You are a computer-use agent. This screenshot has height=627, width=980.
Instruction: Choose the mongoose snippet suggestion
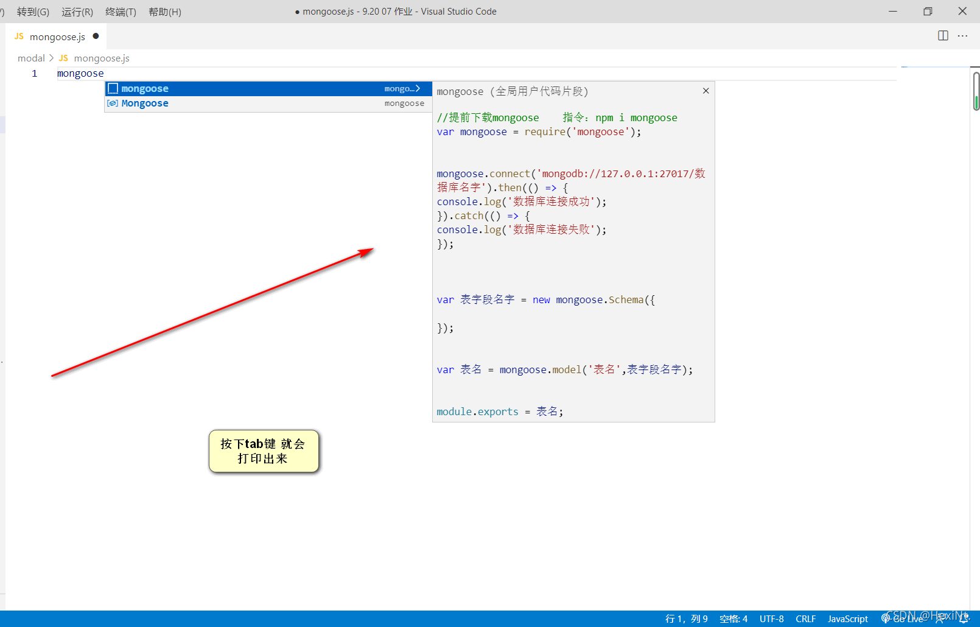tap(268, 89)
